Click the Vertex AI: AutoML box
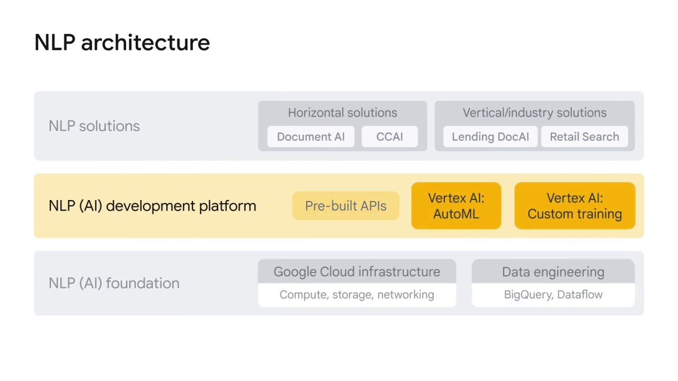The image size is (678, 381). pos(456,206)
